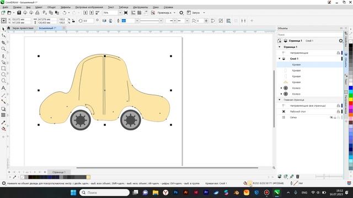
Task: Open the Запуск launcher dropdown
Action: click(204, 13)
